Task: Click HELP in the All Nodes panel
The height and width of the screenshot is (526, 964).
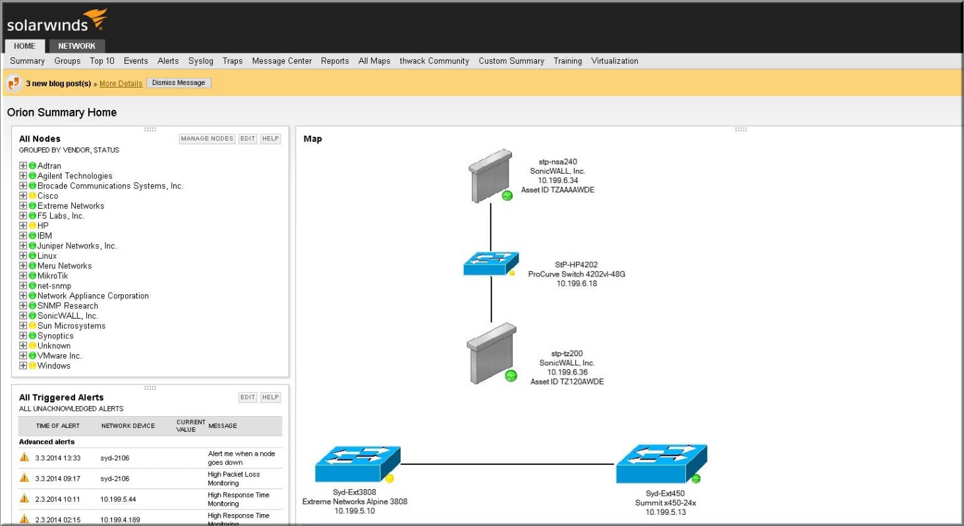Action: pos(270,139)
